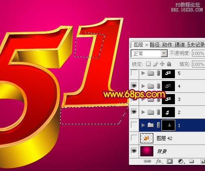Expand group 5 disclosure triangle
The image size is (205, 171).
143,73
